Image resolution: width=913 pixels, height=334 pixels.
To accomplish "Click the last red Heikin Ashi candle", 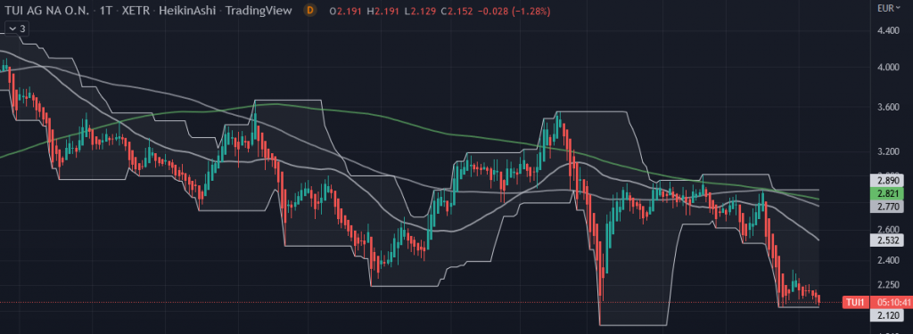I will pos(818,299).
